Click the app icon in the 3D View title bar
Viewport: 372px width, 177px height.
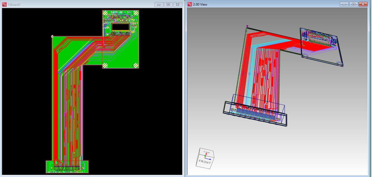(190, 4)
